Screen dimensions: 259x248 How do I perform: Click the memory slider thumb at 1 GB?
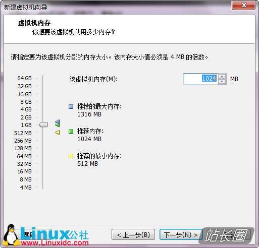pos(43,125)
